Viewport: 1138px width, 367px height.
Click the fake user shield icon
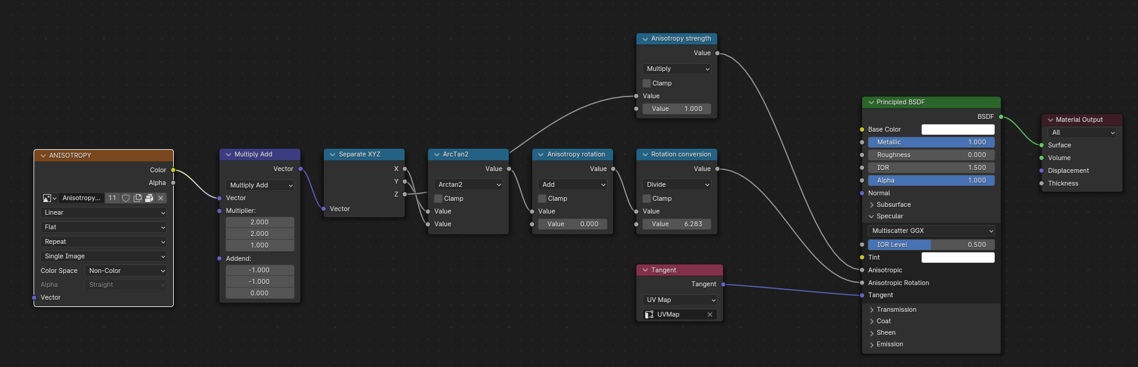pos(126,198)
